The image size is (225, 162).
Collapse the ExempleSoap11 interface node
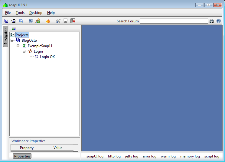point(18,46)
